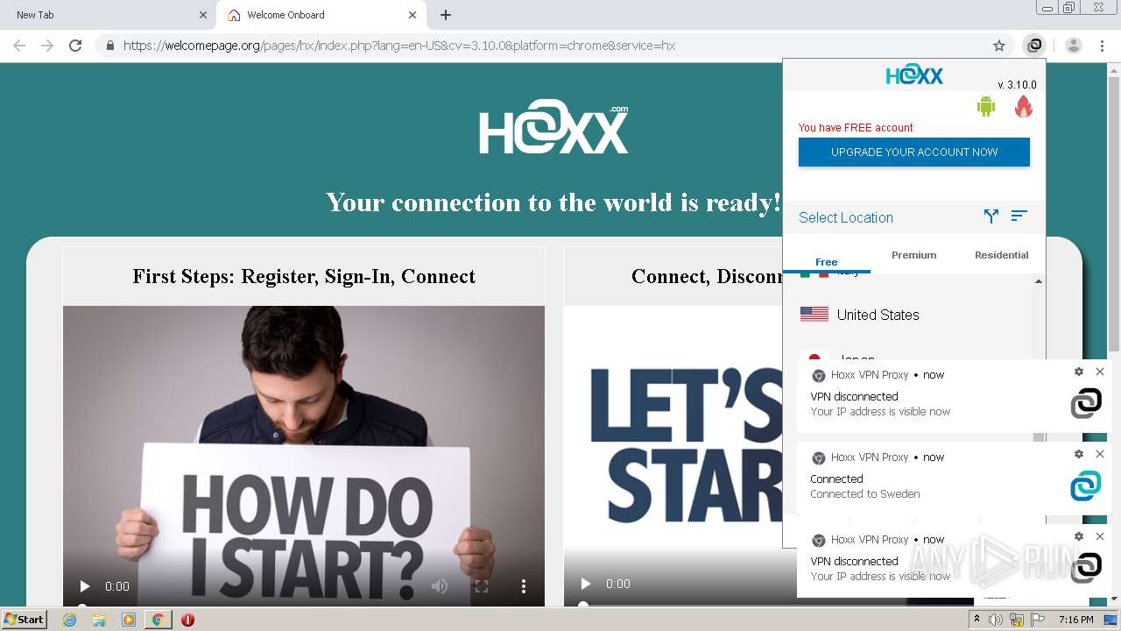View site security lock info

tap(110, 46)
